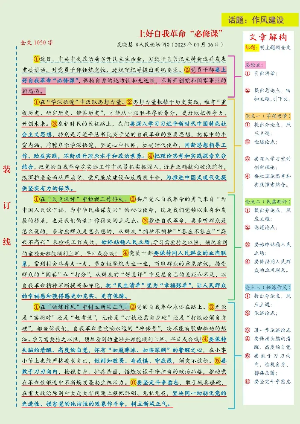Click orange highlighted sentence "在'学深悟透'中汲取思想力量"
Viewport: 300px width, 424px height.
tap(82, 102)
